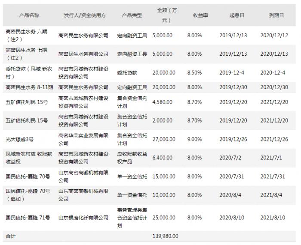Image resolution: width=301 pixels, height=245 pixels.
Task: Click amount 4,580.00
Action: [x=163, y=102]
